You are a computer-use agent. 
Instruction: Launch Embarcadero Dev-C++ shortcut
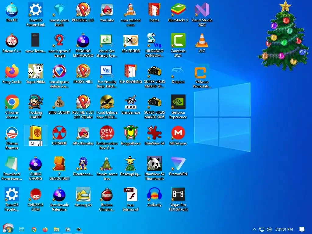[107, 137]
